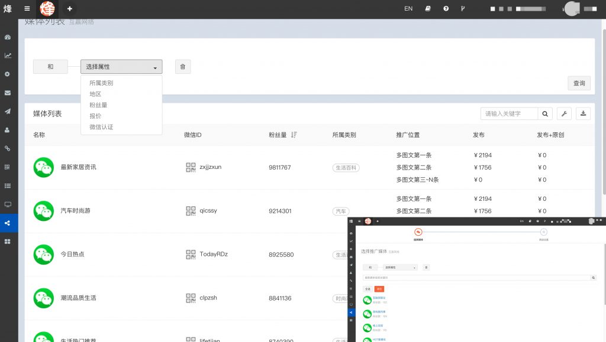Open the QR code sidebar icon
Screen dimensions: 606x342
point(7,167)
